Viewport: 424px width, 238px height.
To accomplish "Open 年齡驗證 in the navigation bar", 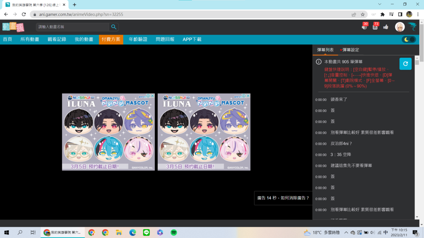I will coord(138,39).
